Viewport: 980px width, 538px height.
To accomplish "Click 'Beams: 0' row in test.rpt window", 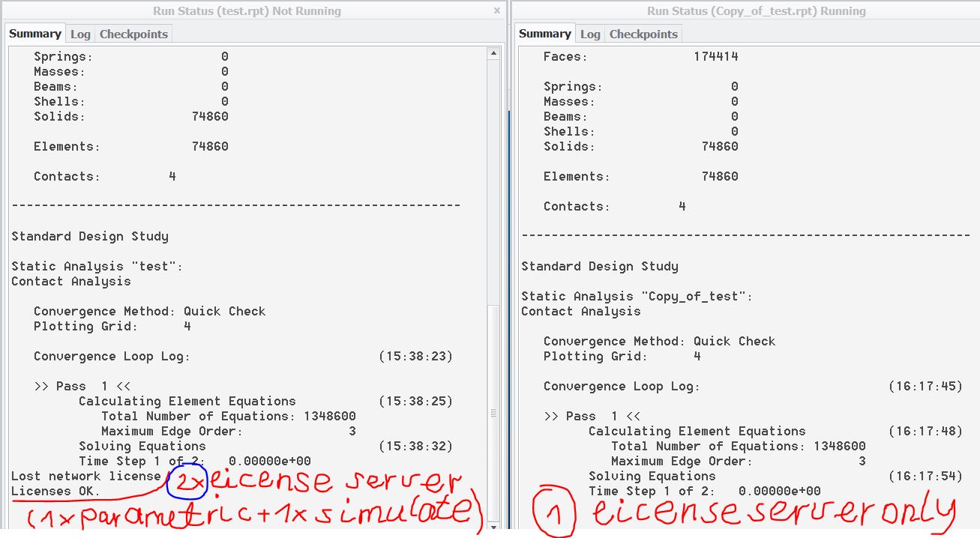I will click(x=131, y=86).
